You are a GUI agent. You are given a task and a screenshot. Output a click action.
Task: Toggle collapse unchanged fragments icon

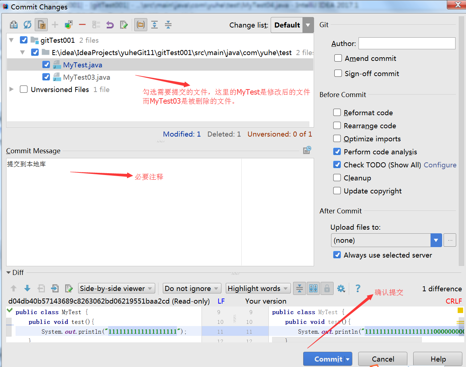pyautogui.click(x=300, y=288)
